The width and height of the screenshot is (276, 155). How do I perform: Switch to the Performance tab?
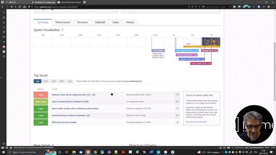(63, 22)
